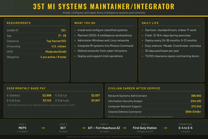The image size is (208, 139).
Task: Select Step 2 BCT in the timeline
Action: click(x=63, y=128)
